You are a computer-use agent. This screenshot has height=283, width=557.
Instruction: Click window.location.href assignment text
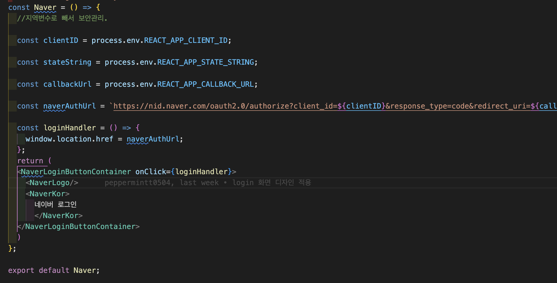click(69, 139)
